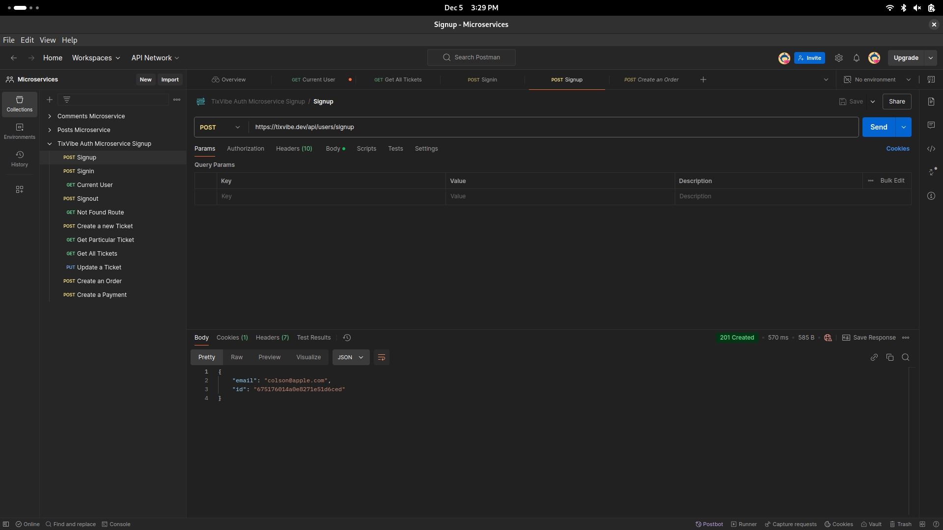
Task: Open the Collections sidebar panel
Action: (20, 104)
